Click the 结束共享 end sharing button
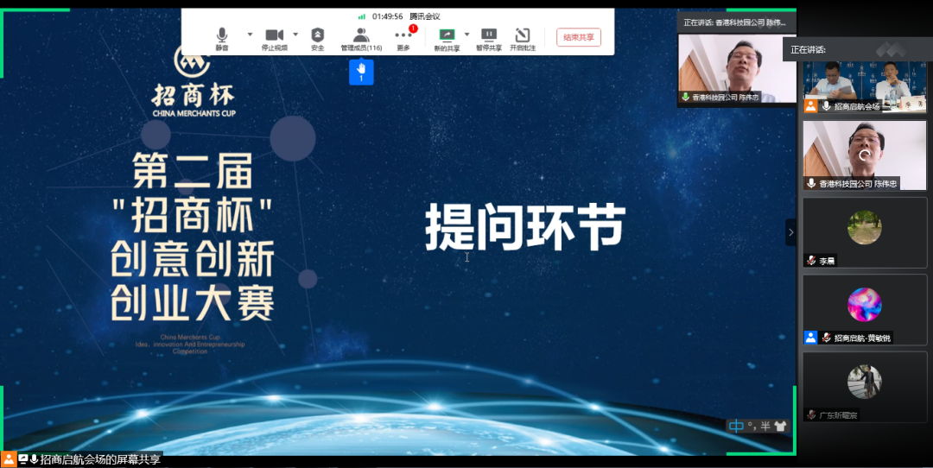This screenshot has width=933, height=468. pyautogui.click(x=578, y=37)
